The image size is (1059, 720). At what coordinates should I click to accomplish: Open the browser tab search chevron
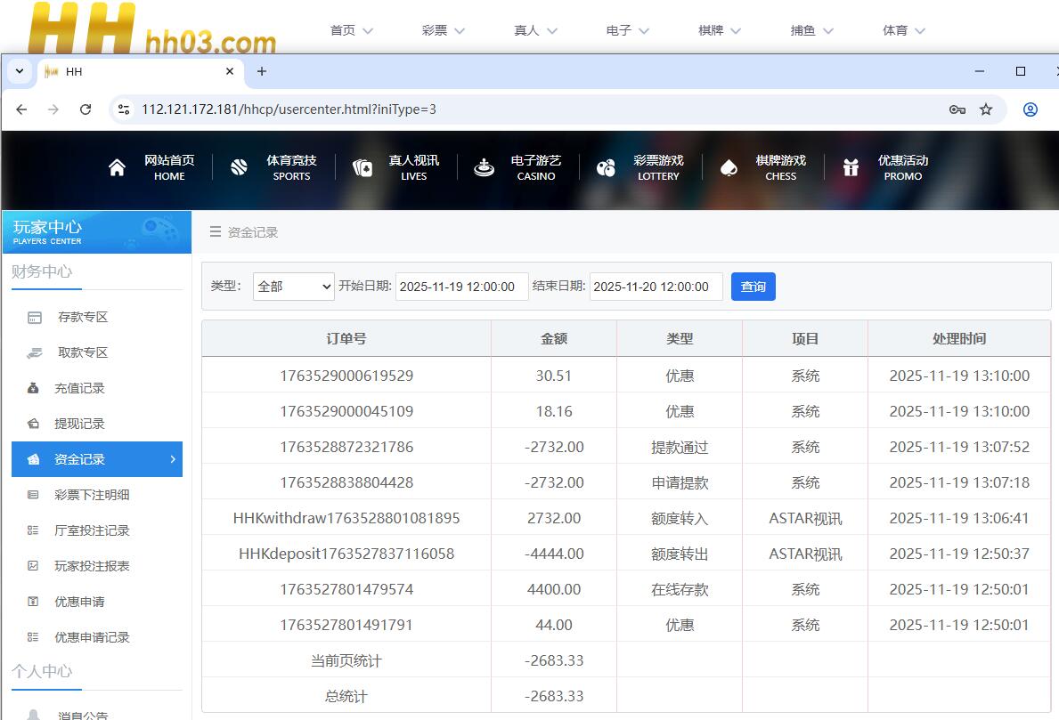[20, 71]
